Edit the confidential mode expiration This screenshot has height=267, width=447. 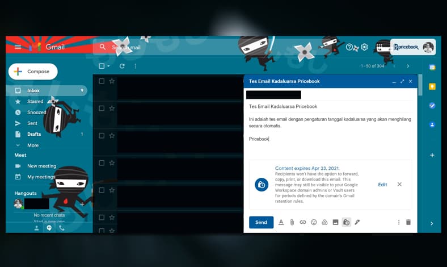[382, 185]
